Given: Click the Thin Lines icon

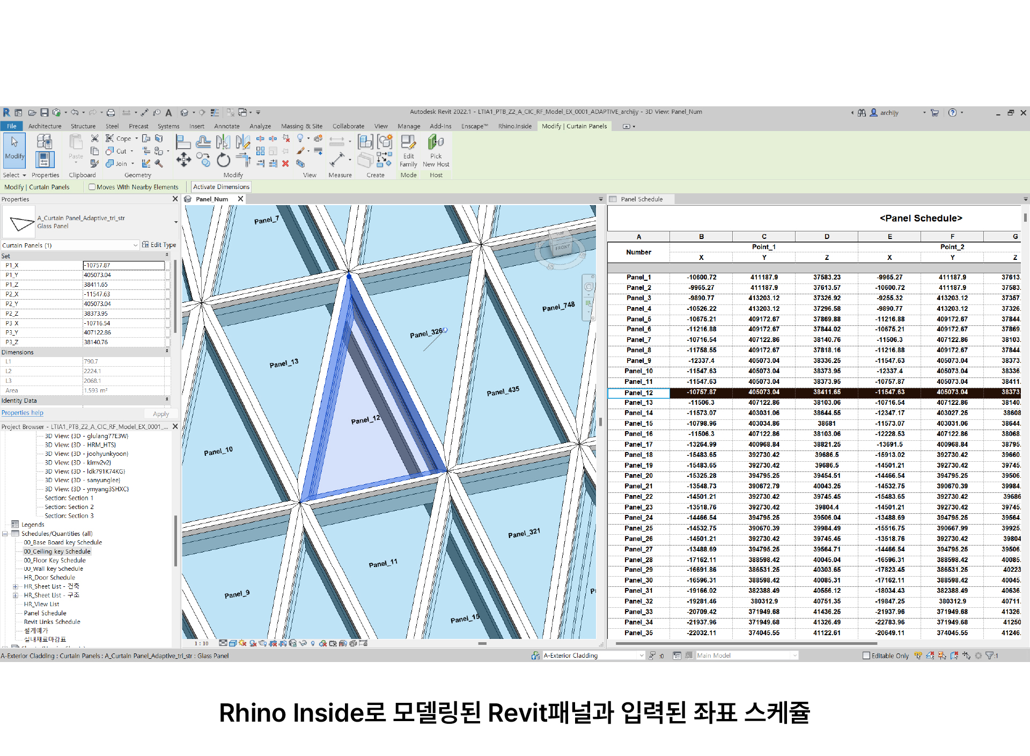Looking at the screenshot, I should 215,113.
